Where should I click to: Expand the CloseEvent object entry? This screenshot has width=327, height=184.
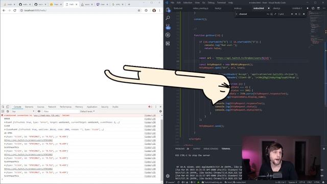[5, 129]
